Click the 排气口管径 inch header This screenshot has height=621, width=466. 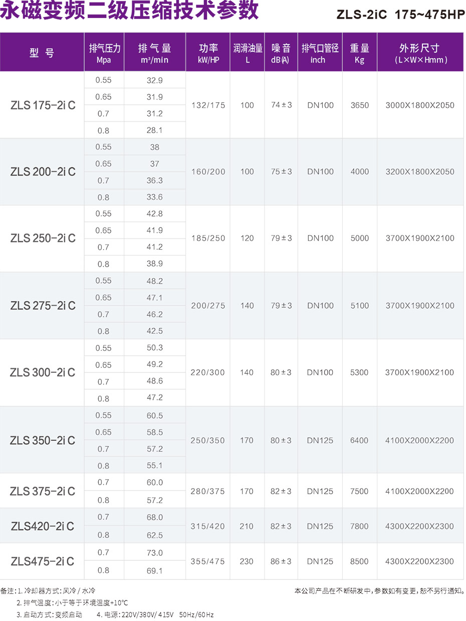(x=320, y=53)
